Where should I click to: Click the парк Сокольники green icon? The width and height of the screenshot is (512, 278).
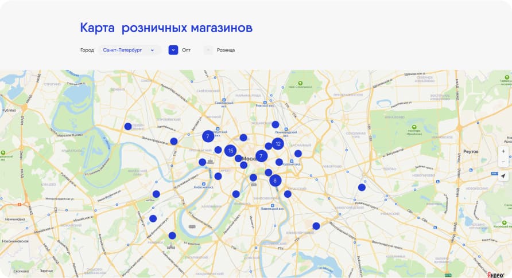click(x=300, y=84)
